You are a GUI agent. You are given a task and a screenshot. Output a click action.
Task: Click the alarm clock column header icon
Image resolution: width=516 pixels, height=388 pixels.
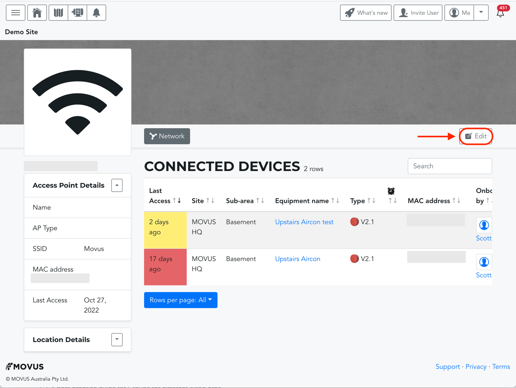391,191
